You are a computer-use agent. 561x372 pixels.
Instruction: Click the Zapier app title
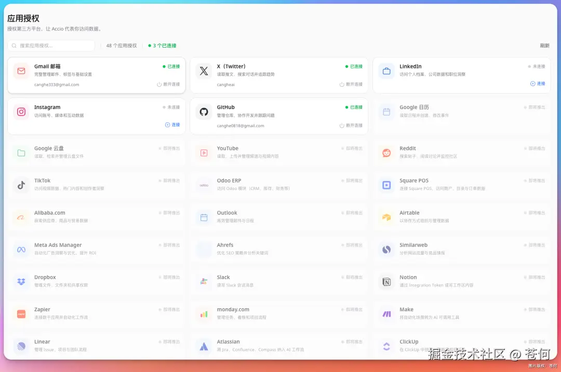tap(42, 309)
